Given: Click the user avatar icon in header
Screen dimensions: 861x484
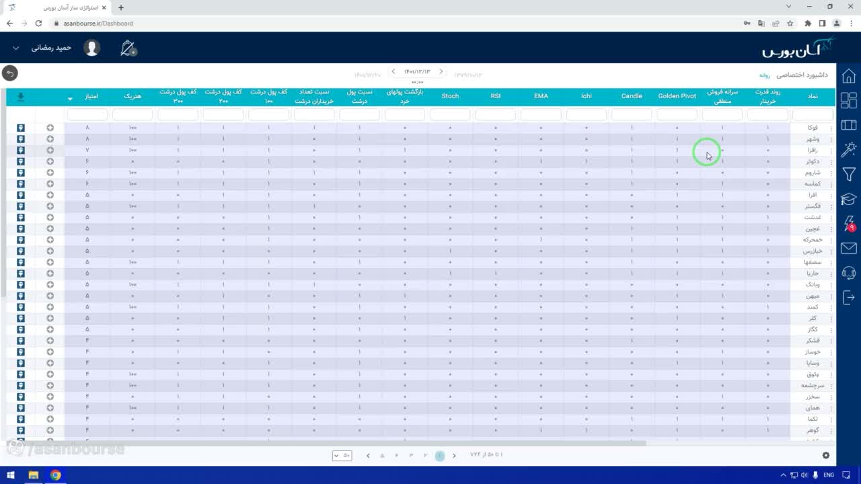Looking at the screenshot, I should (92, 48).
